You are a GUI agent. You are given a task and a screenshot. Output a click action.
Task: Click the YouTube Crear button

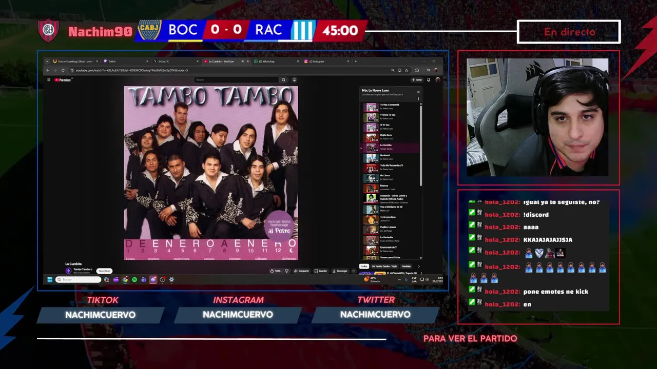click(417, 80)
